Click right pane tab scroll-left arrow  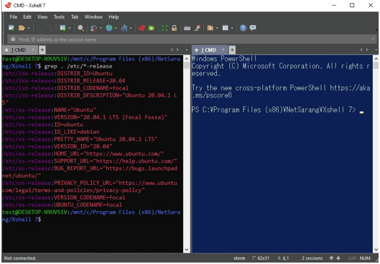(362, 50)
